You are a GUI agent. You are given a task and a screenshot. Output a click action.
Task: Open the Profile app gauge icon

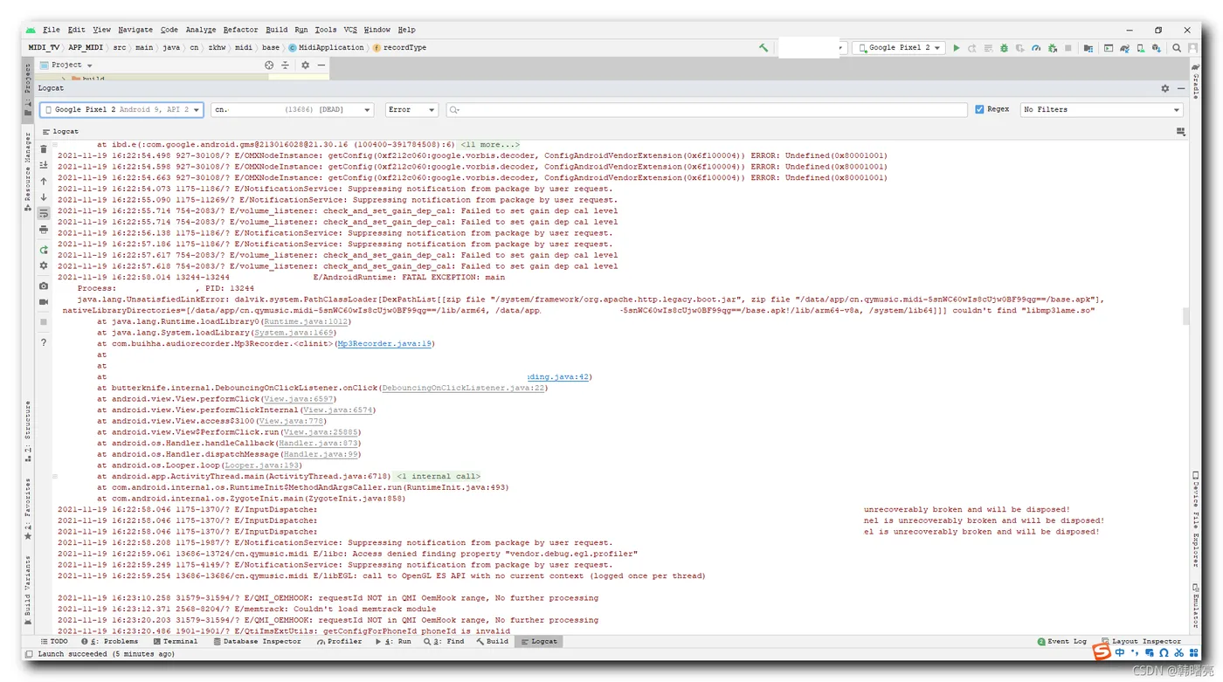(x=1036, y=48)
